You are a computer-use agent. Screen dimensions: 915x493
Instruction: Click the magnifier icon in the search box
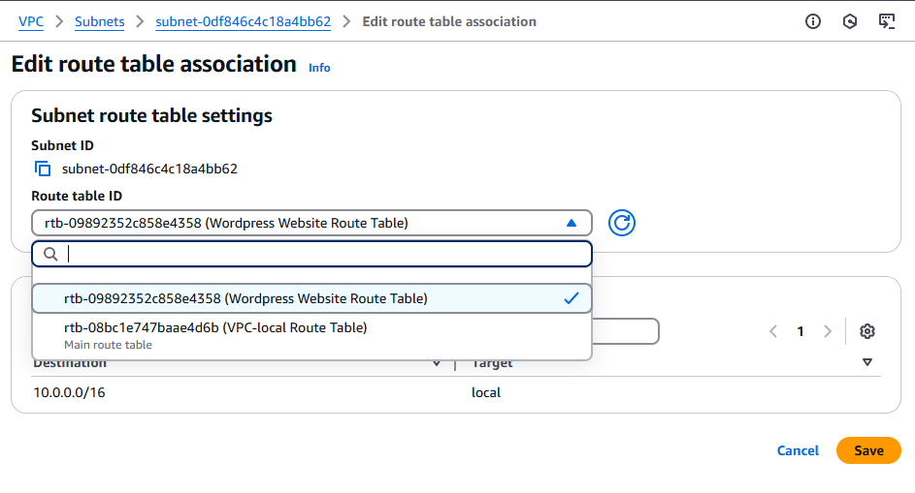51,254
